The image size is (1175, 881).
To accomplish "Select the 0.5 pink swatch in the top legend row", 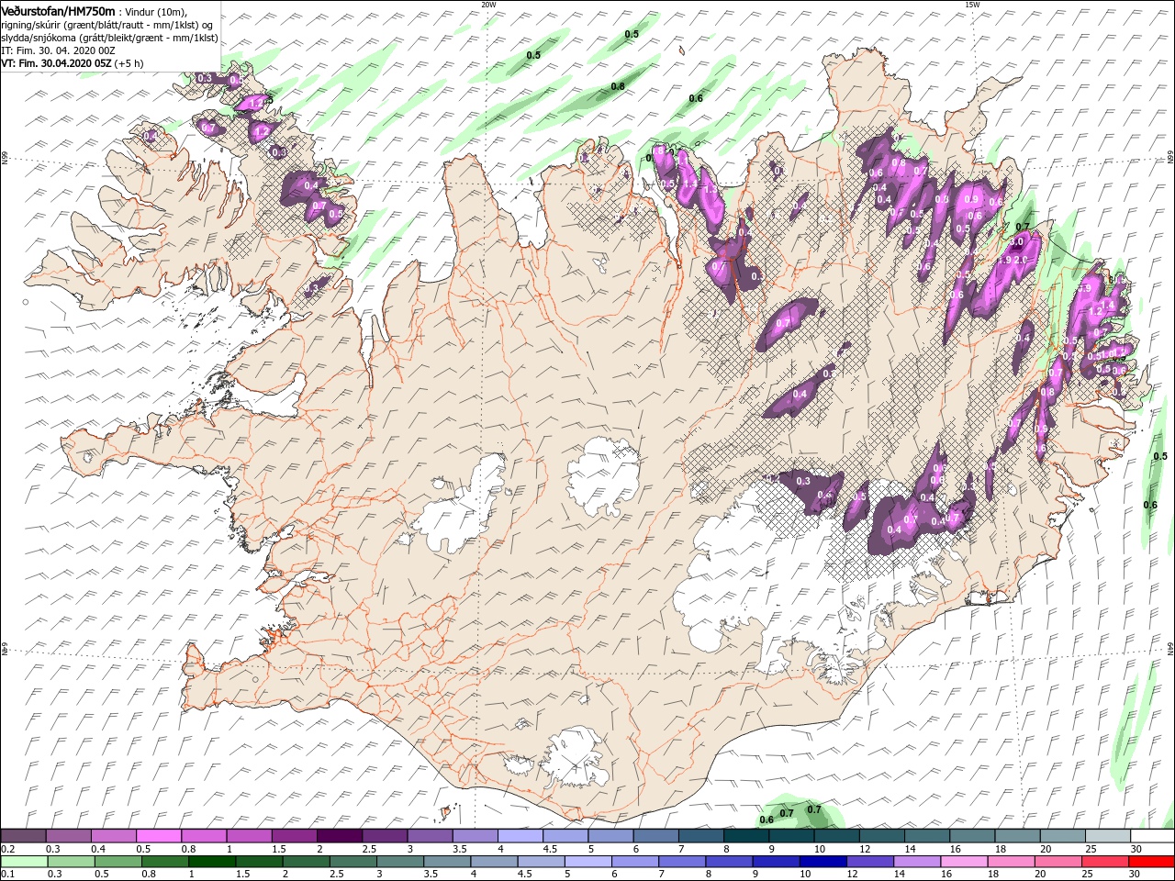I will pyautogui.click(x=158, y=836).
